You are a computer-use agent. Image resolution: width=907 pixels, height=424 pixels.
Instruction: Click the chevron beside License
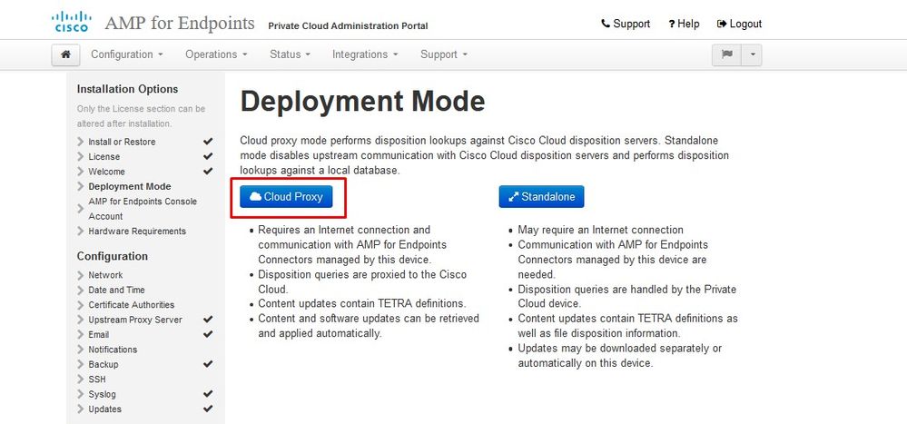tap(81, 157)
